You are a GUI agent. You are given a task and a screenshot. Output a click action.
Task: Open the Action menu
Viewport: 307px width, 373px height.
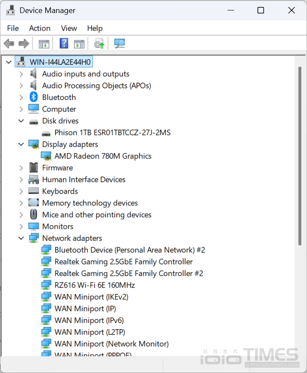pos(40,28)
